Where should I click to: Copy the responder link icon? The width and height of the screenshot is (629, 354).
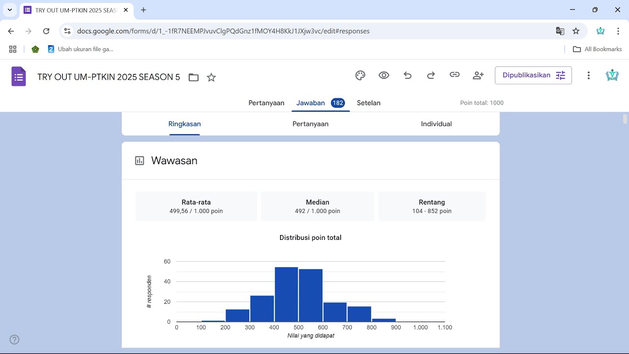(x=455, y=75)
